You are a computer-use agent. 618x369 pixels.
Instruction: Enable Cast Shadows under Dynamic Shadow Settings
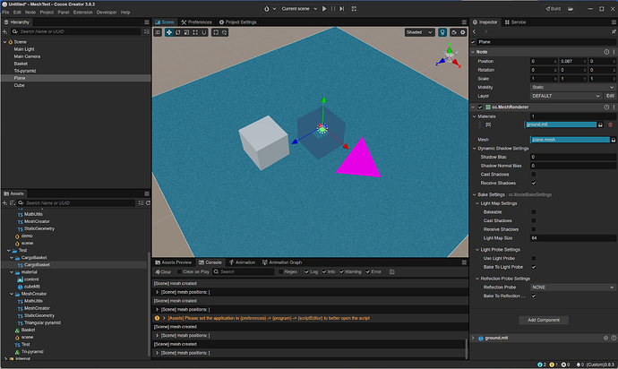point(533,175)
